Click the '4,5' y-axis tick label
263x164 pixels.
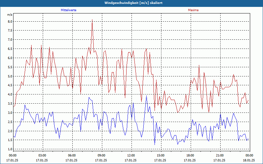click(x=10, y=85)
